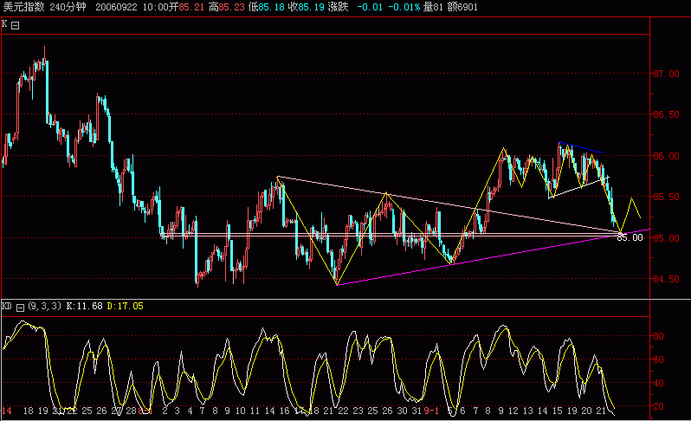Click the 240分钟 period label
This screenshot has height=421, width=691.
(x=68, y=7)
